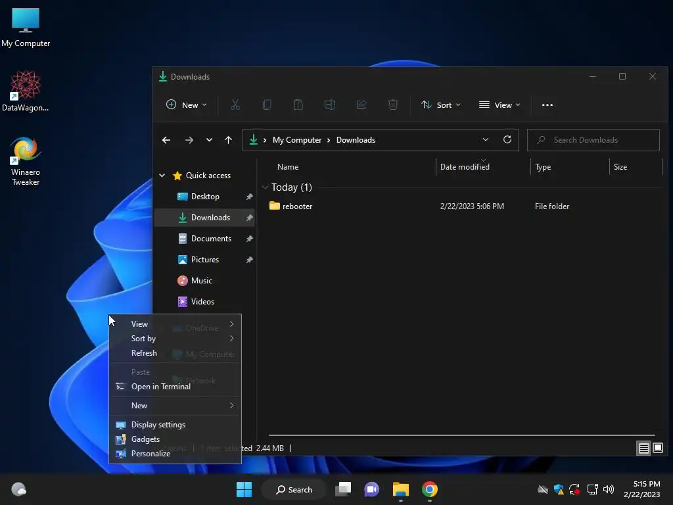Image resolution: width=673 pixels, height=505 pixels.
Task: Open the New dropdown in Explorer toolbar
Action: (x=186, y=105)
